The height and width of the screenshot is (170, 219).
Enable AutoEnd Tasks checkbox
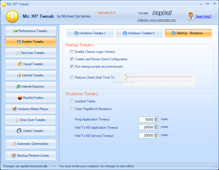coord(72,101)
